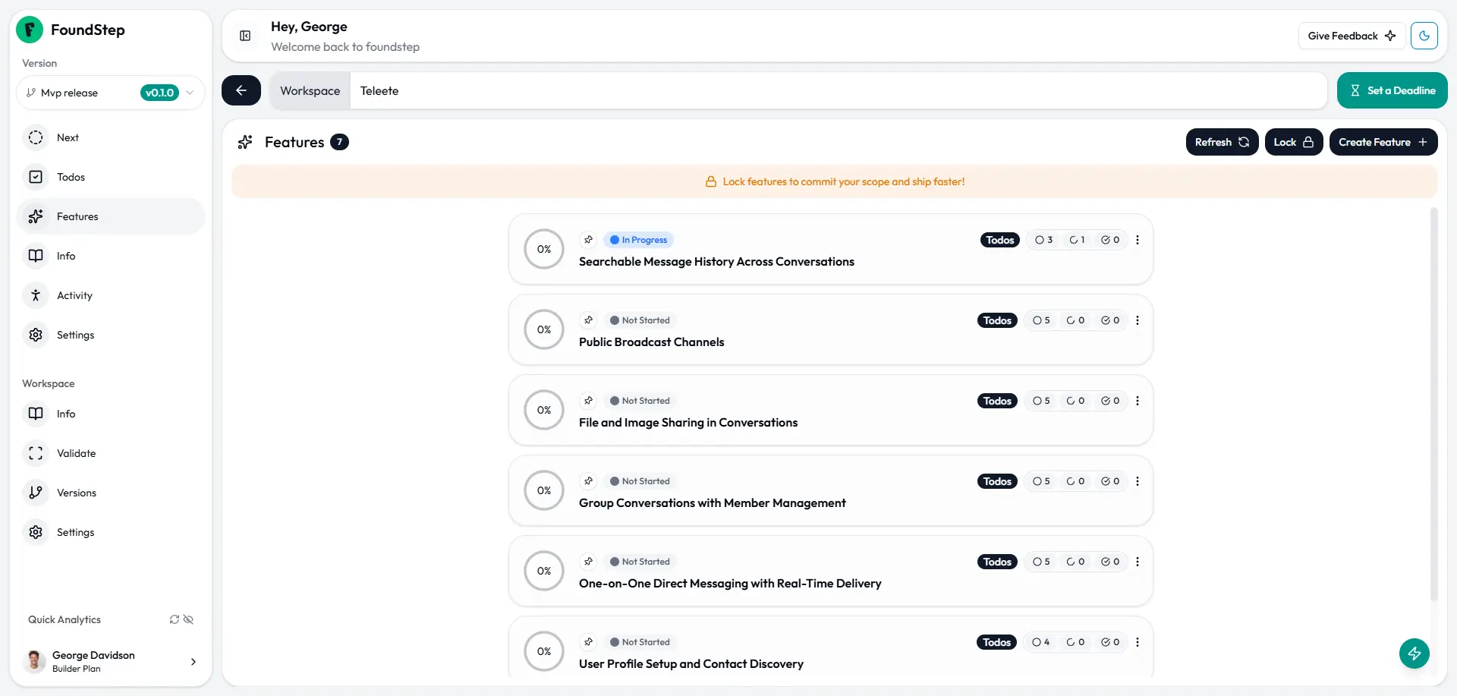Click the In Progress status badge
Image resolution: width=1457 pixels, height=696 pixels.
639,240
